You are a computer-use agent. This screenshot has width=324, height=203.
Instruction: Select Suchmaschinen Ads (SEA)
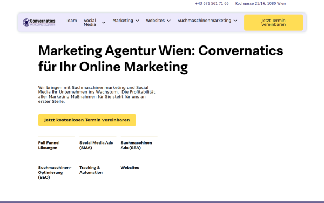coord(136,145)
